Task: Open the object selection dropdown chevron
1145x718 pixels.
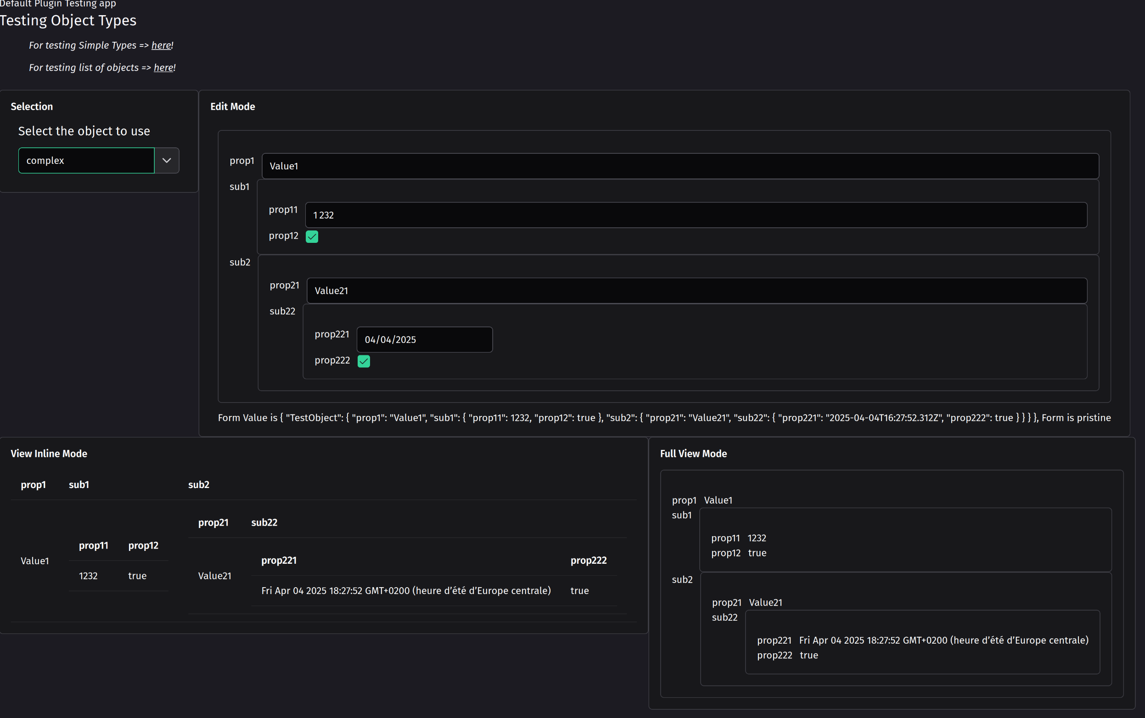Action: (166, 161)
